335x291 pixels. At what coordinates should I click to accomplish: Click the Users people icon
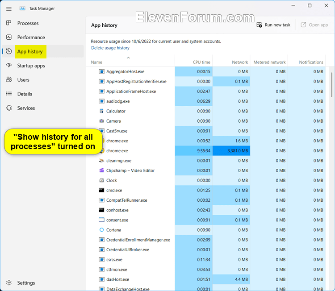pyautogui.click(x=9, y=79)
